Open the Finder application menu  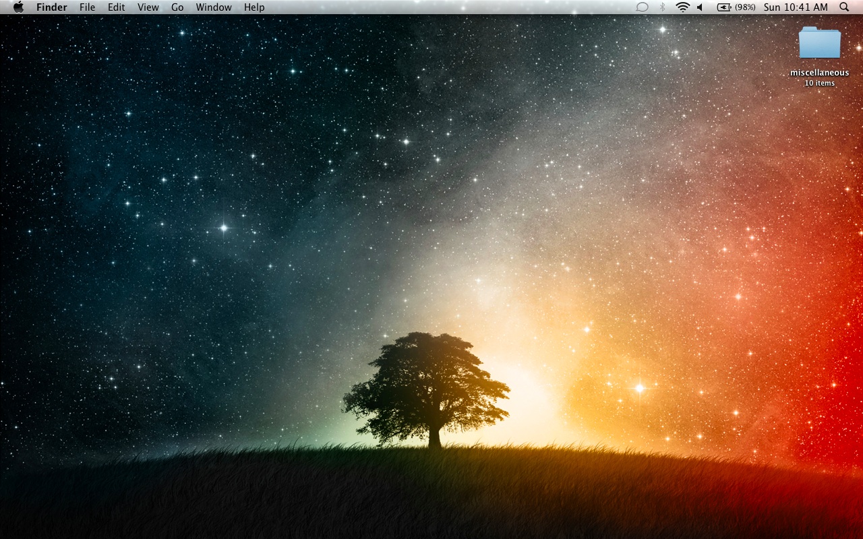52,7
